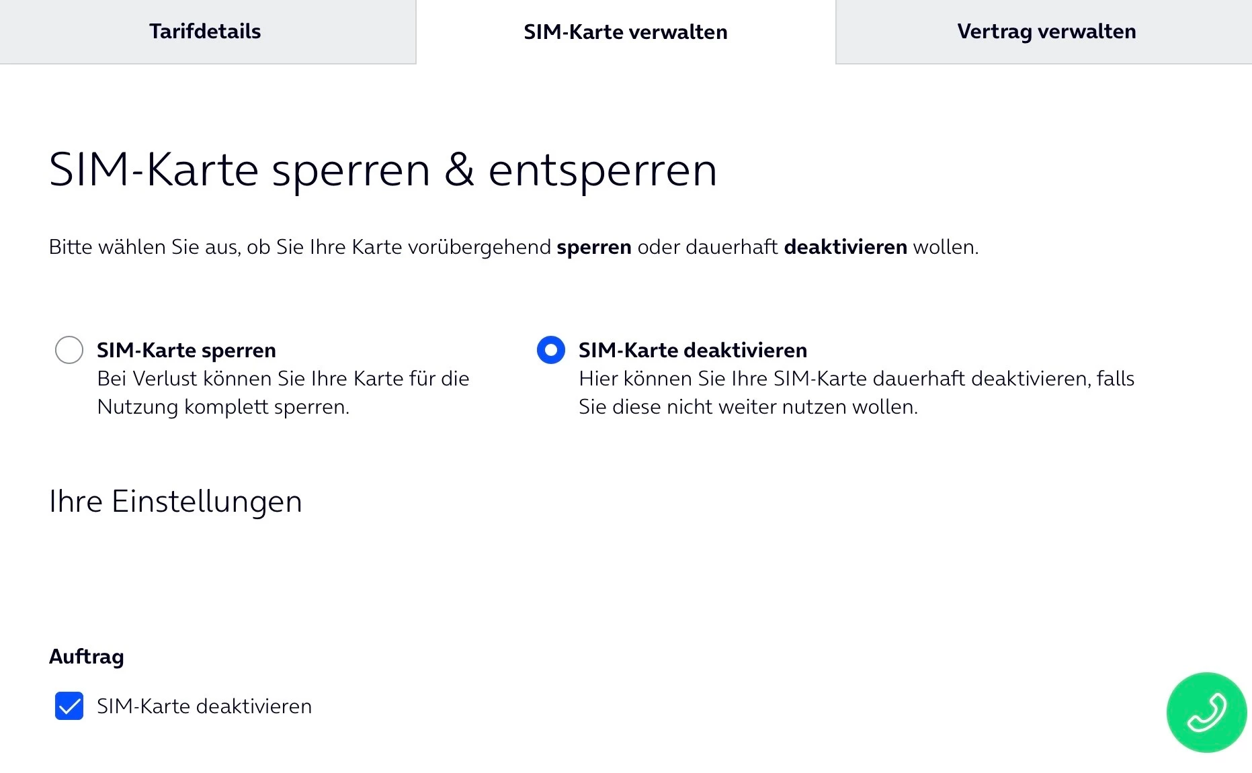Click the green phone call icon
Screen dimensions: 1252x773
[1206, 712]
